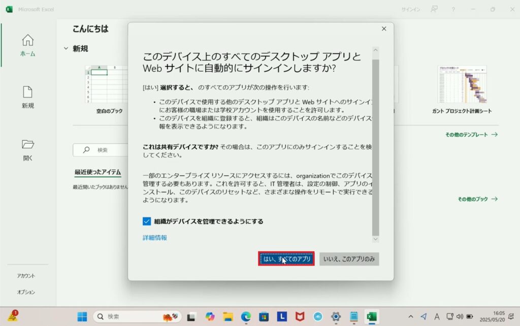This screenshot has height=326, width=520.
Task: Check the battery icon in system tray
Action: click(x=470, y=317)
